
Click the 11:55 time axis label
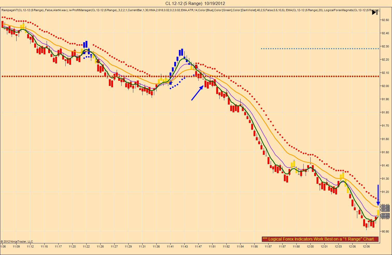pos(254,246)
